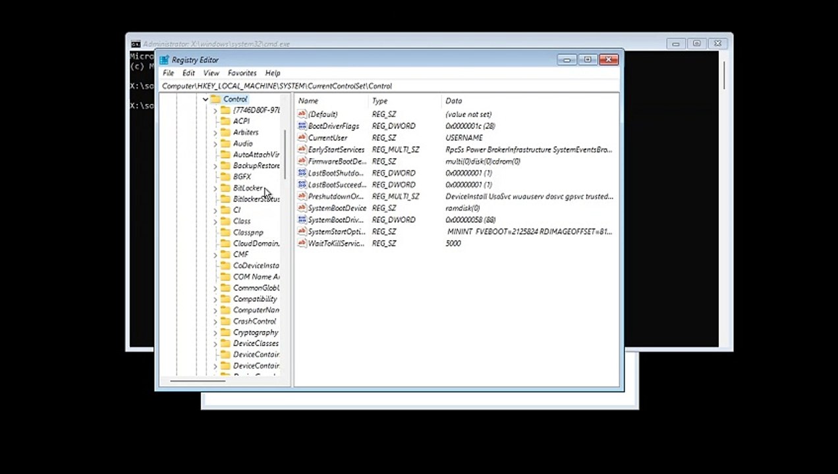Screen dimensions: 838x474
Task: Click the tree pane vertical scrollbar thumb
Action: click(x=285, y=155)
